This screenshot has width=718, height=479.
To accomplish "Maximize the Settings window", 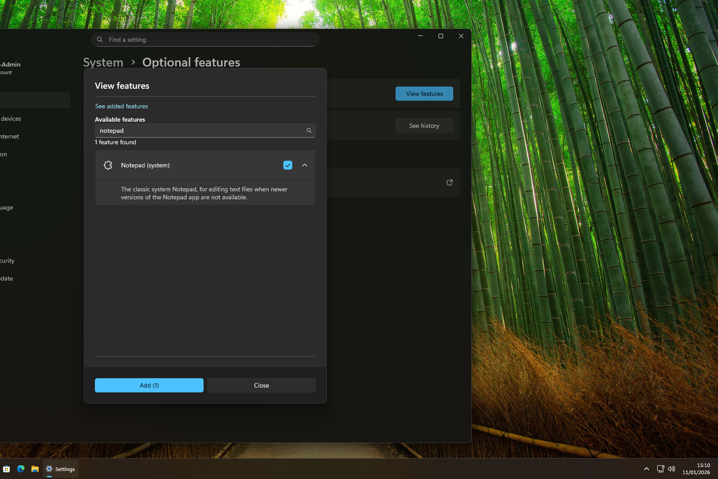I will (x=441, y=36).
